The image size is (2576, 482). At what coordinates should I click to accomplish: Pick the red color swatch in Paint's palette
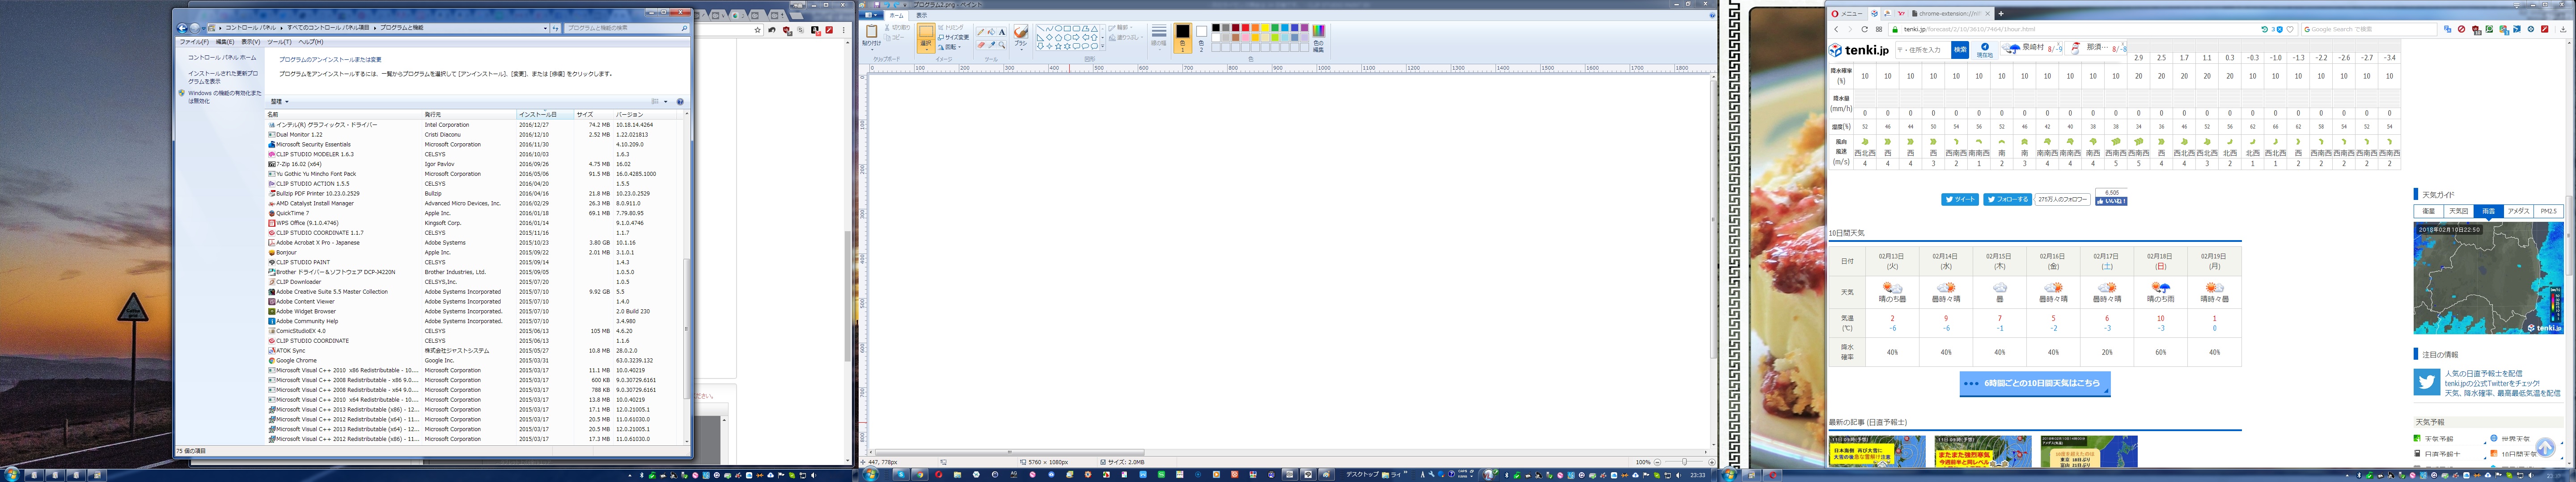point(1245,28)
